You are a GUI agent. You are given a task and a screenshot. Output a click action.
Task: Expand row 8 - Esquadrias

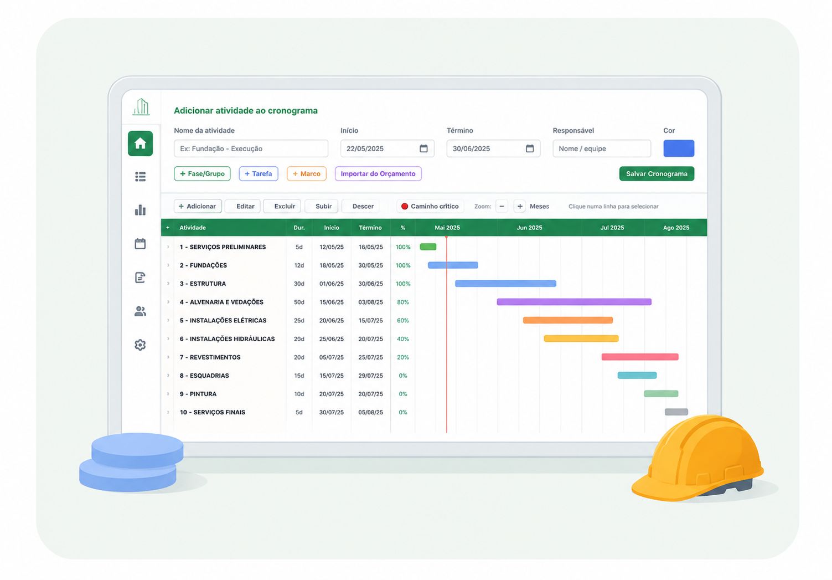tap(168, 376)
